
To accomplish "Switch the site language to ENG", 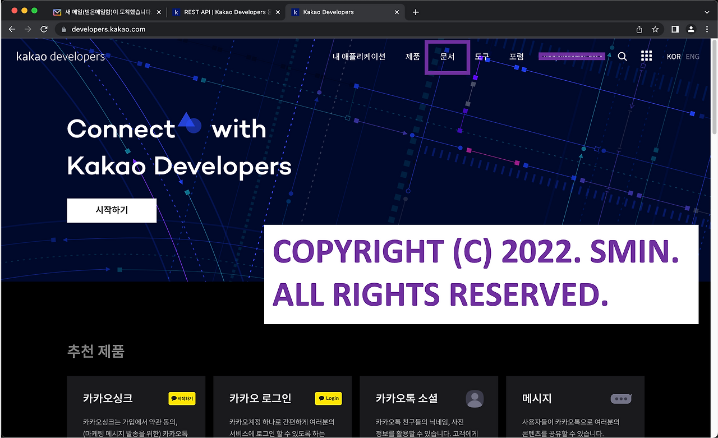I will (x=692, y=56).
